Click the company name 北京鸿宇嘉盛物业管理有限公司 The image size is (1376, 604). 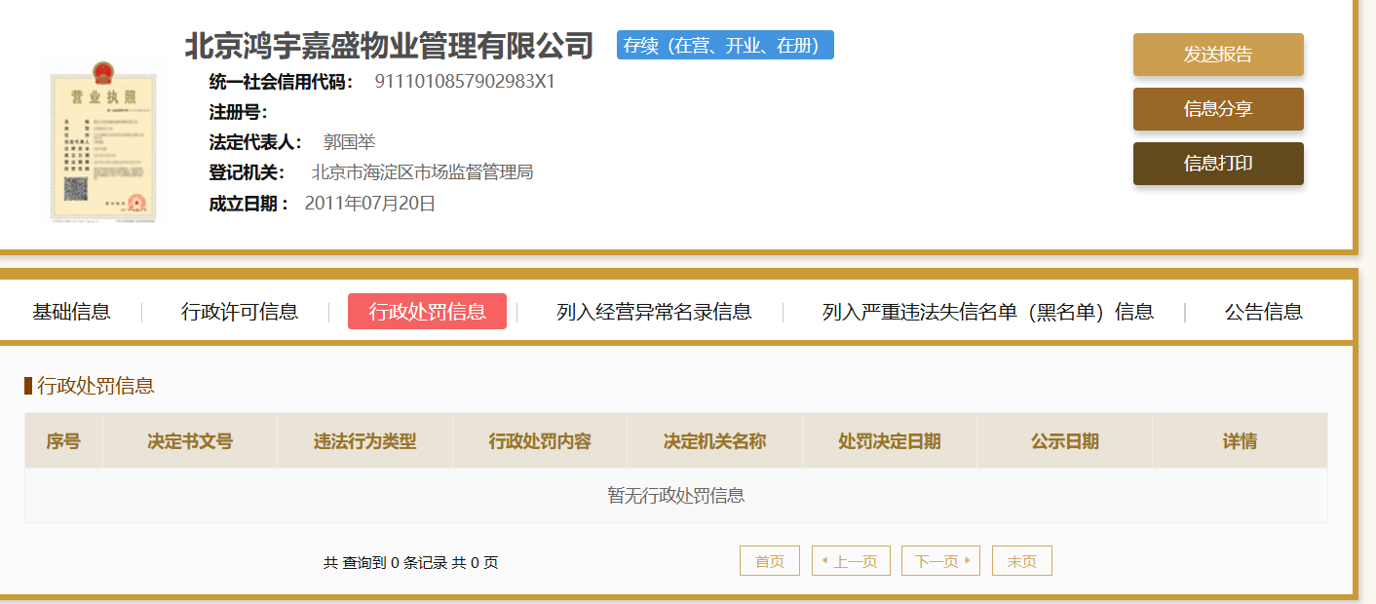(x=389, y=46)
